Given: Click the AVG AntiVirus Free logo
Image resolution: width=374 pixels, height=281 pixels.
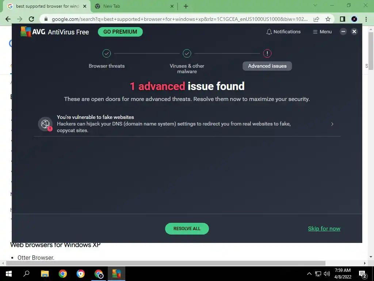Looking at the screenshot, I should click(55, 32).
